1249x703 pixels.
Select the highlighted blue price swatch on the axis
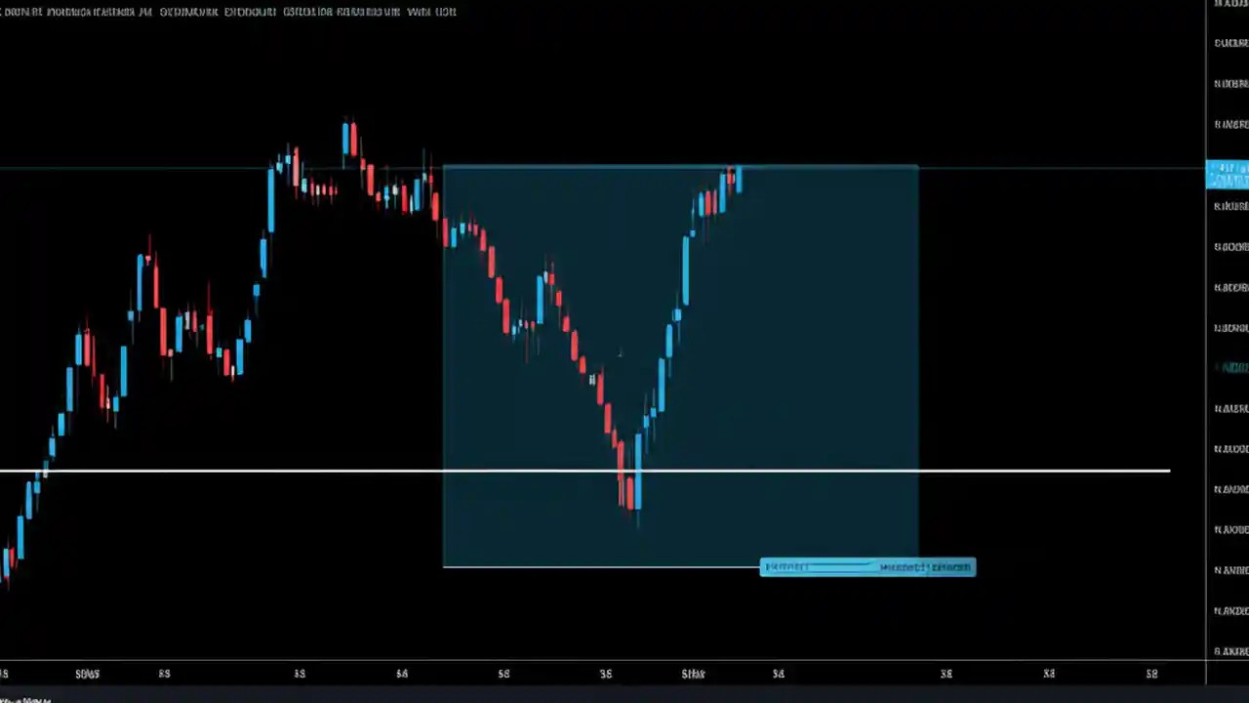pyautogui.click(x=1228, y=174)
